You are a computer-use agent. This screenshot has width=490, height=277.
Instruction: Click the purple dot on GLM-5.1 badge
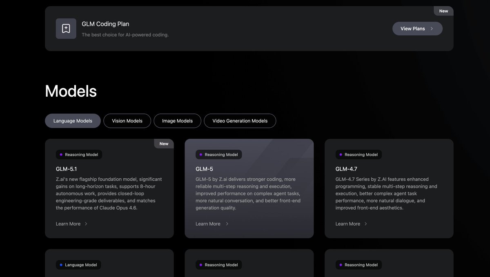(61, 155)
